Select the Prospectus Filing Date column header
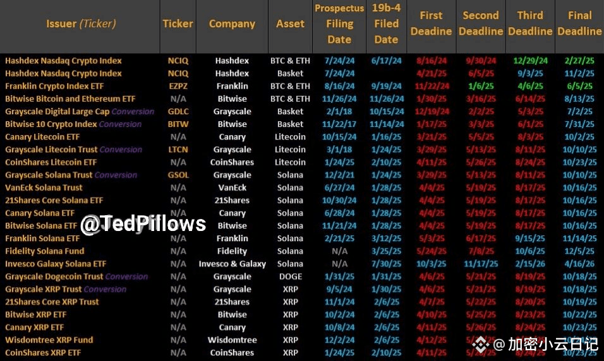 click(339, 23)
